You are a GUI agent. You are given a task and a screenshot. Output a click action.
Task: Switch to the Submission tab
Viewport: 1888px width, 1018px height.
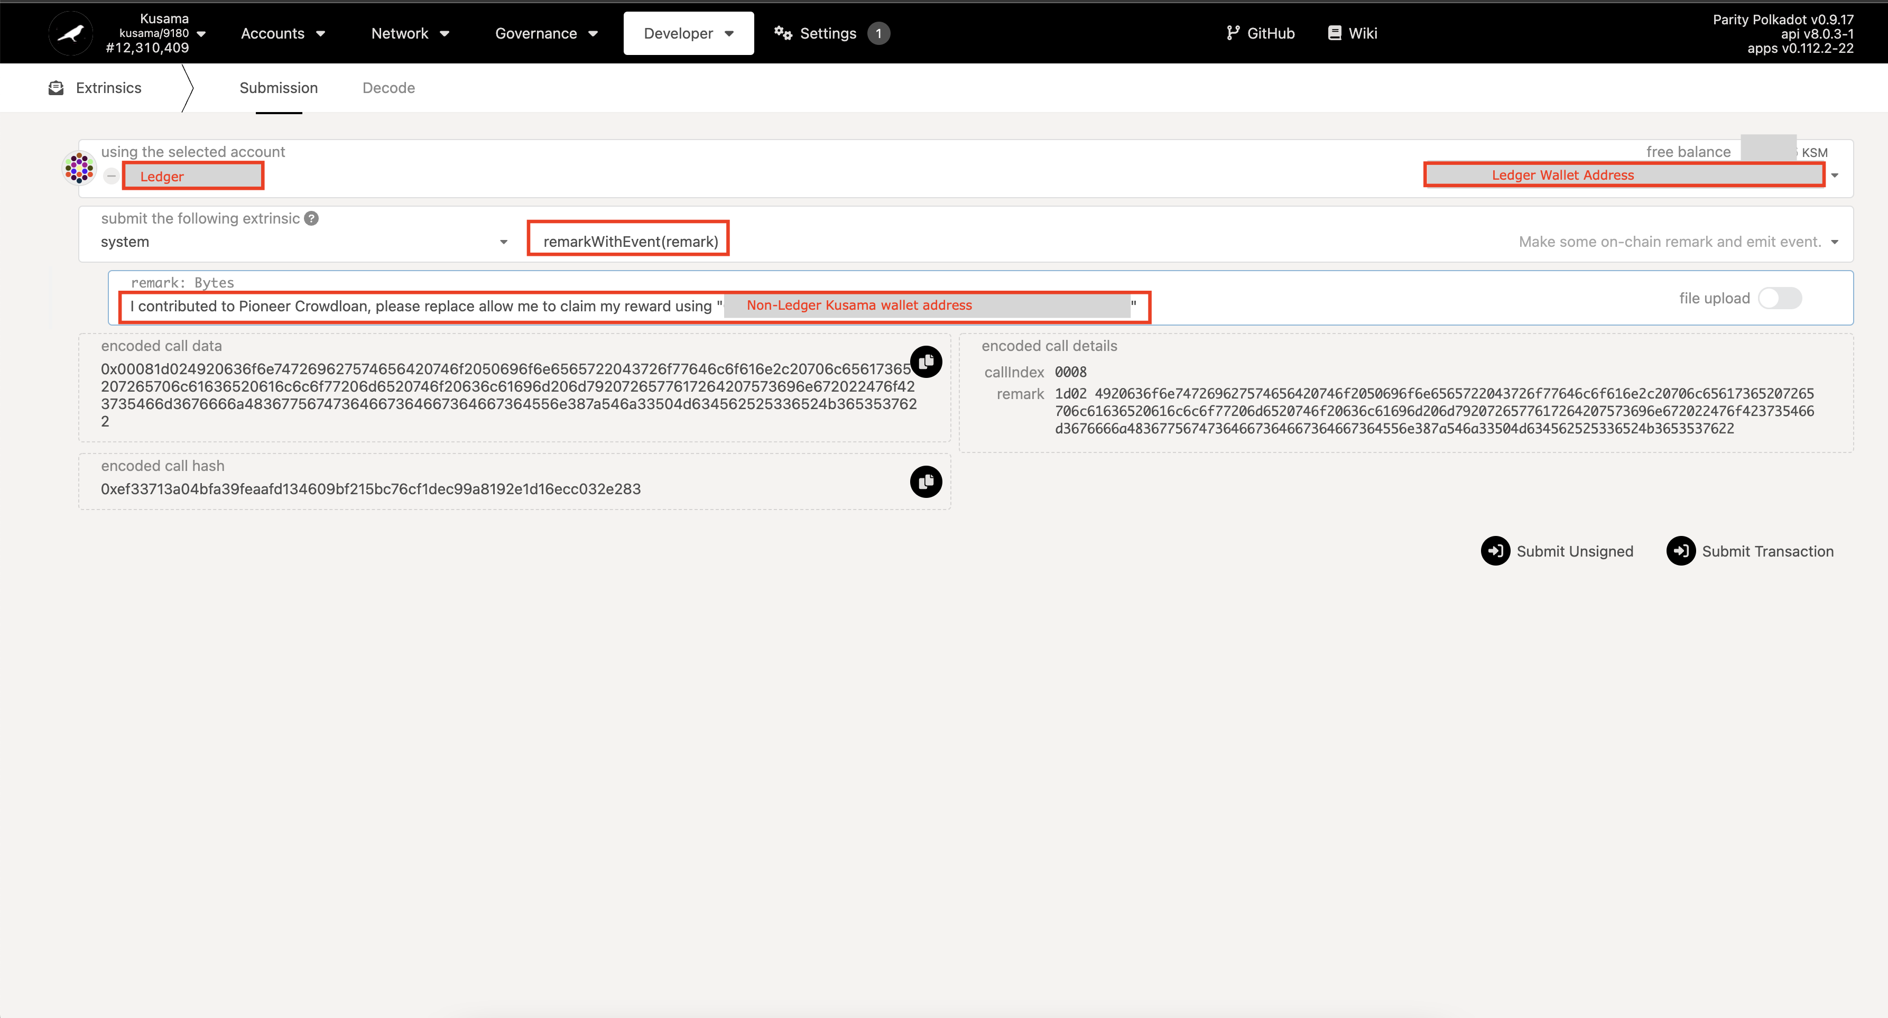279,88
